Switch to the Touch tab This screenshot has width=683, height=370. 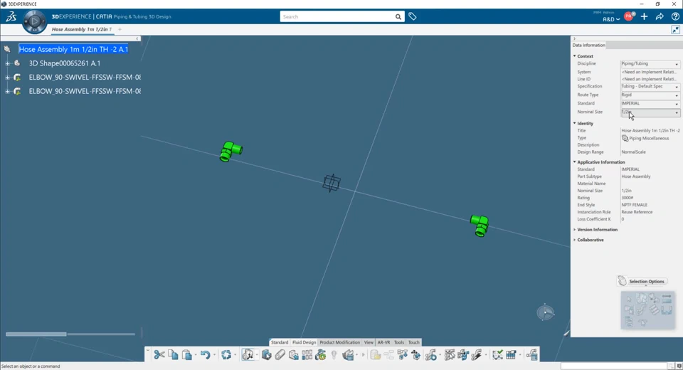pyautogui.click(x=414, y=342)
